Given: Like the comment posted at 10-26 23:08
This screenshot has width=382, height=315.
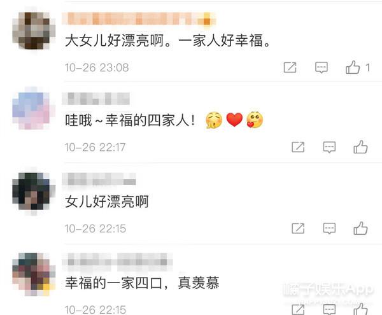Looking at the screenshot, I should [353, 67].
